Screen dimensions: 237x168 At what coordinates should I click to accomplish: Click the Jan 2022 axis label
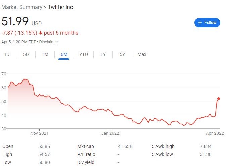(110, 133)
